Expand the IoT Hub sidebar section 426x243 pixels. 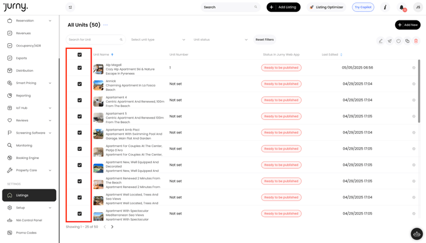tap(50, 108)
